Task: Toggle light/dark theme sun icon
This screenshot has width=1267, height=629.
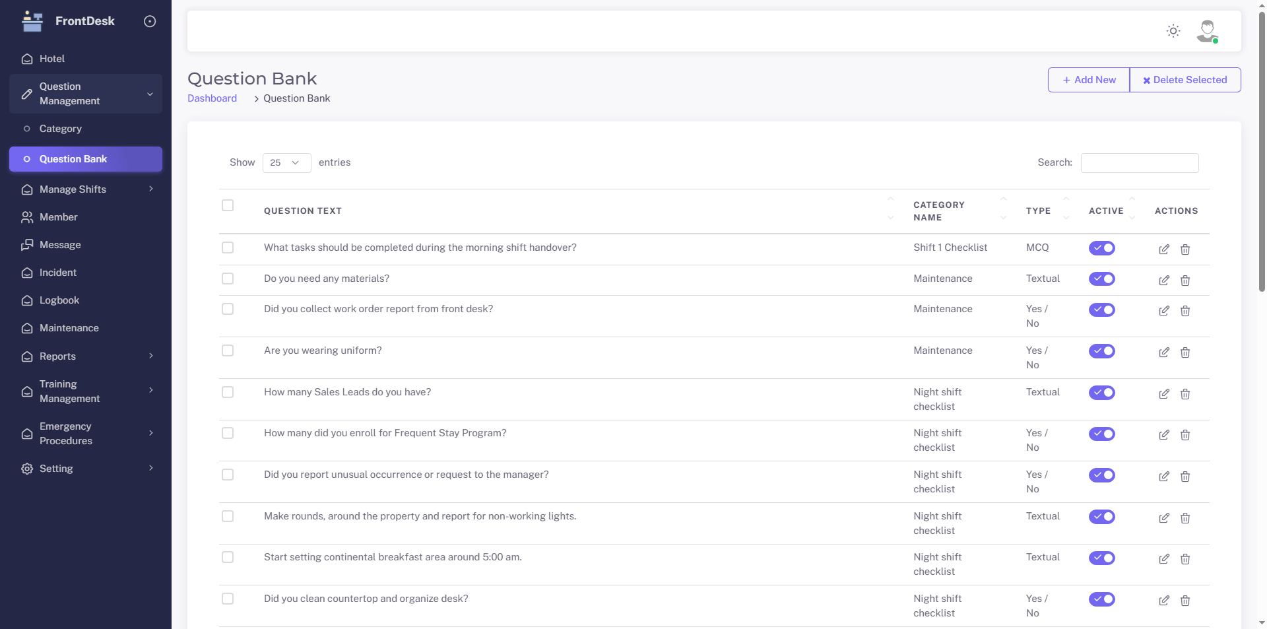Action: (x=1173, y=31)
